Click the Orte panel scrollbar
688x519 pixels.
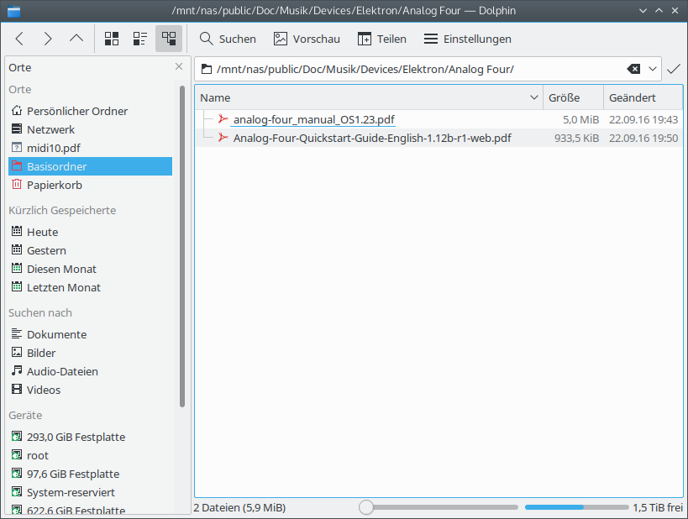182,247
